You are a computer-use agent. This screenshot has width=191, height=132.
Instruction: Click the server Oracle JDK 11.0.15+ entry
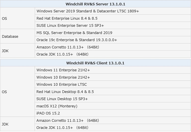pos(62,54)
